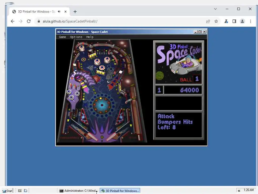Viewport: 258px width, 194px height.
Task: Click the Space Cadet logo artwork
Action: [x=179, y=63]
